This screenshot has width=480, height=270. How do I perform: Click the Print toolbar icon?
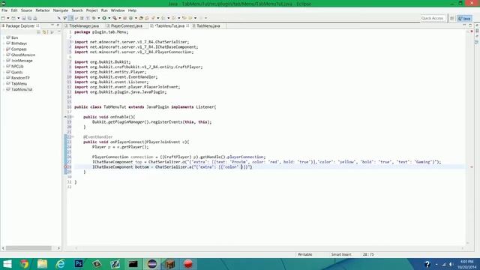pos(35,18)
